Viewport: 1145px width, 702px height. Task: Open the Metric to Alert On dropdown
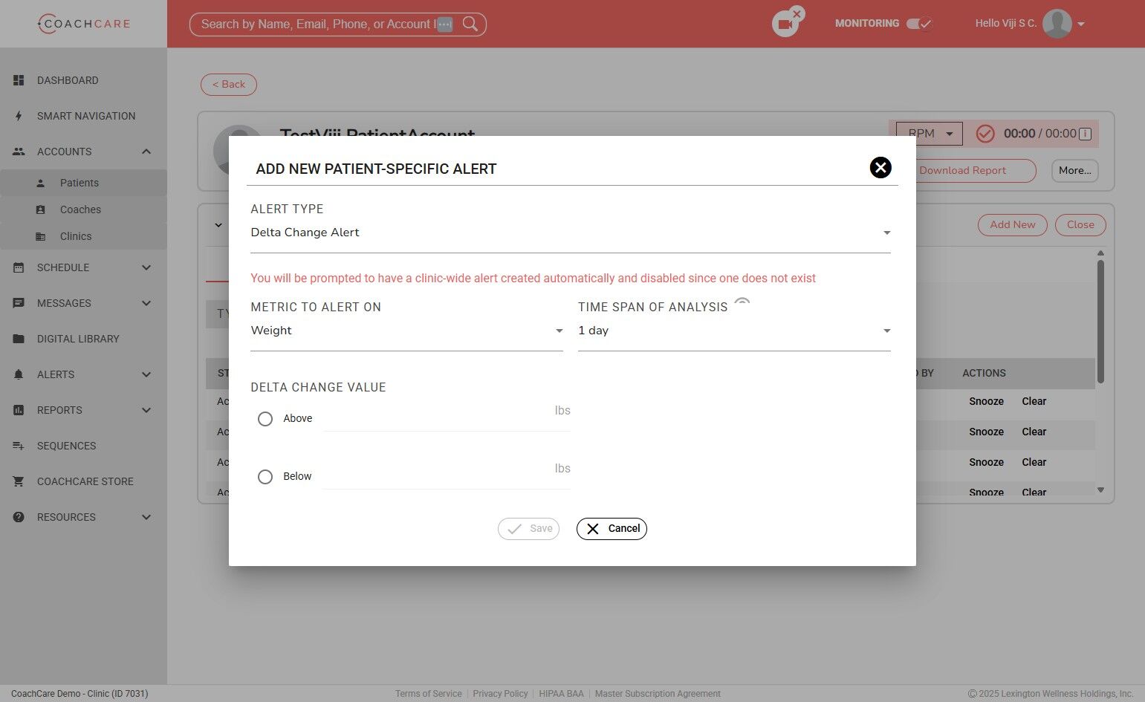[406, 331]
